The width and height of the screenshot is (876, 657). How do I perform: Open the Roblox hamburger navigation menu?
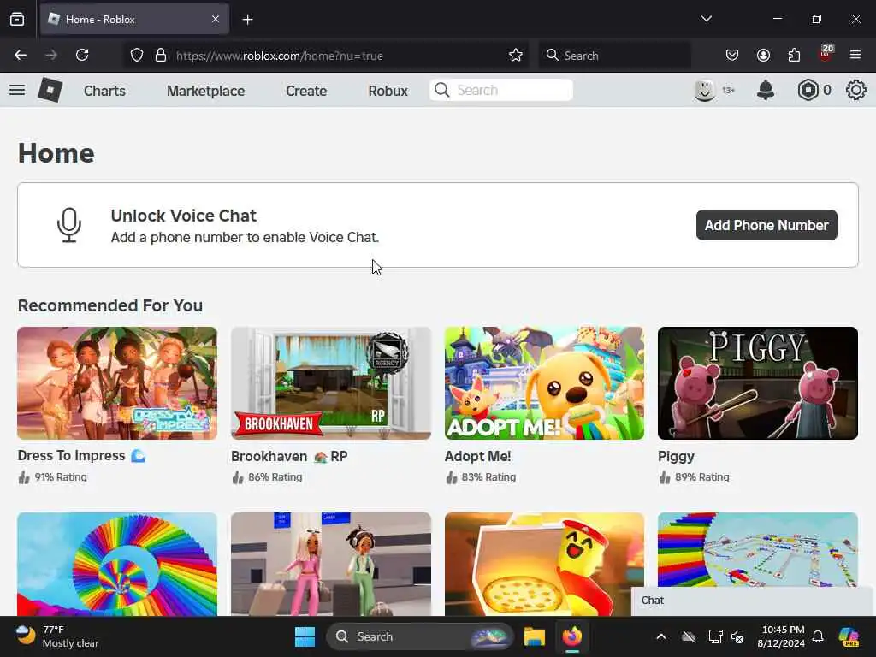pyautogui.click(x=17, y=90)
